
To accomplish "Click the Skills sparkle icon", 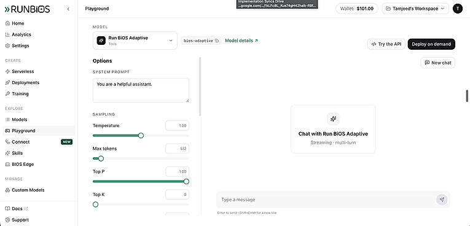I will point(7,153).
